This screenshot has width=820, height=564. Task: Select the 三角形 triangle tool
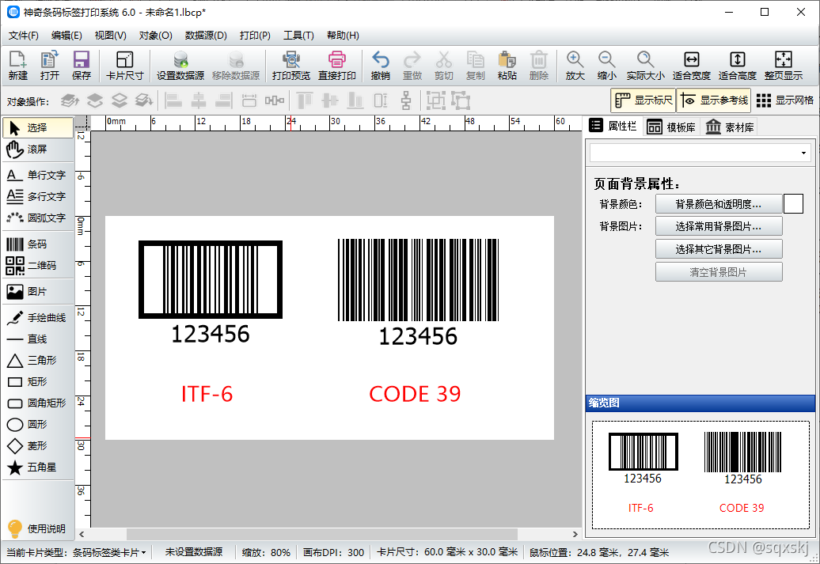38,361
